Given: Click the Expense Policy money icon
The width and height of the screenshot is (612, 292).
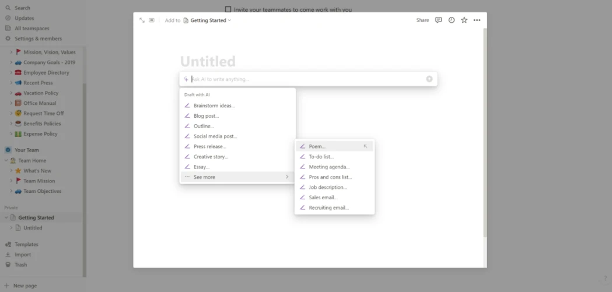Looking at the screenshot, I should tap(18, 133).
